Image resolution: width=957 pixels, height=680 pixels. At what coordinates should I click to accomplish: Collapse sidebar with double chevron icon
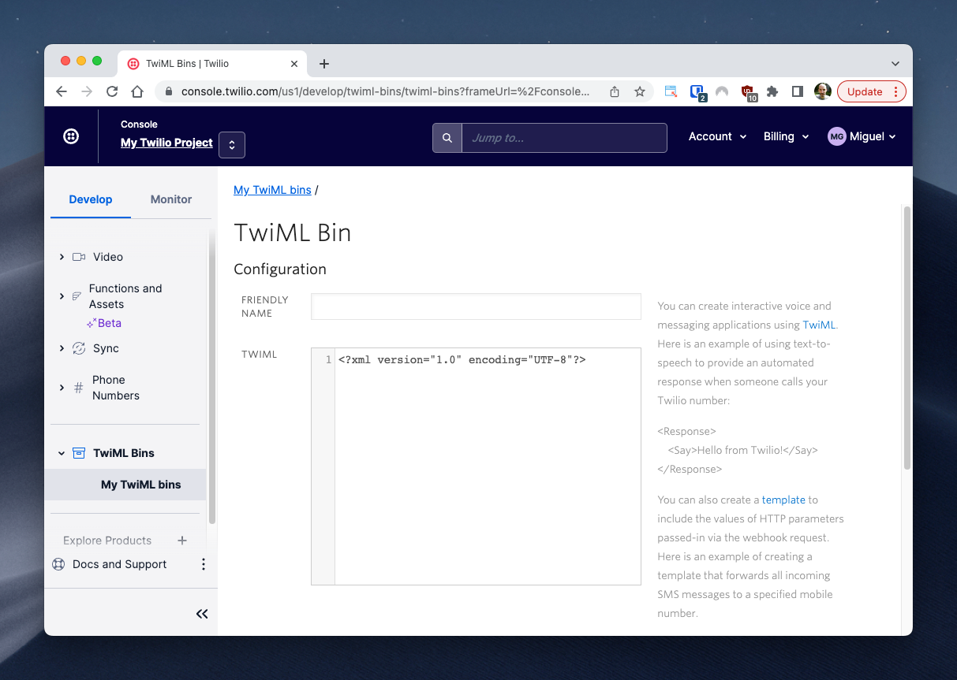click(x=202, y=614)
